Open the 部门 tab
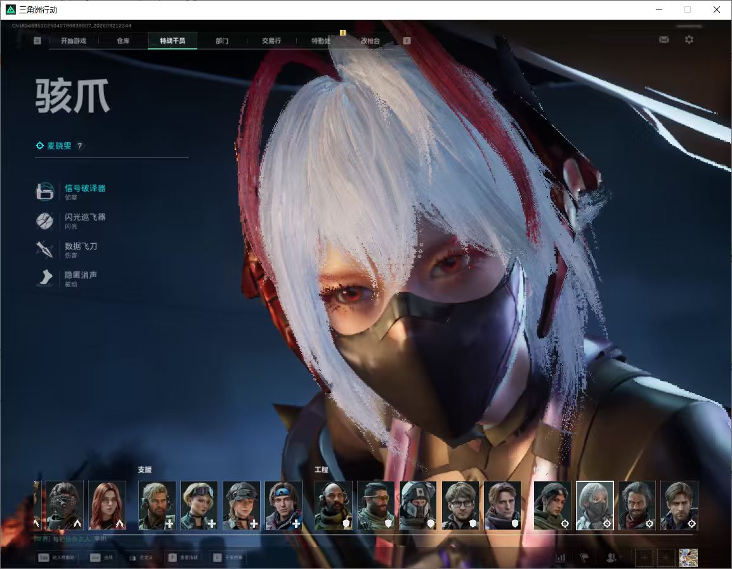The height and width of the screenshot is (569, 732). coord(222,41)
